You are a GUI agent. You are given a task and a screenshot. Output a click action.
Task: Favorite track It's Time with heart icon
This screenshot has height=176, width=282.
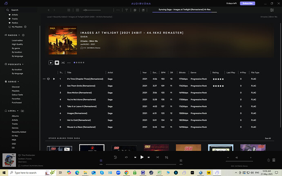click(48, 79)
